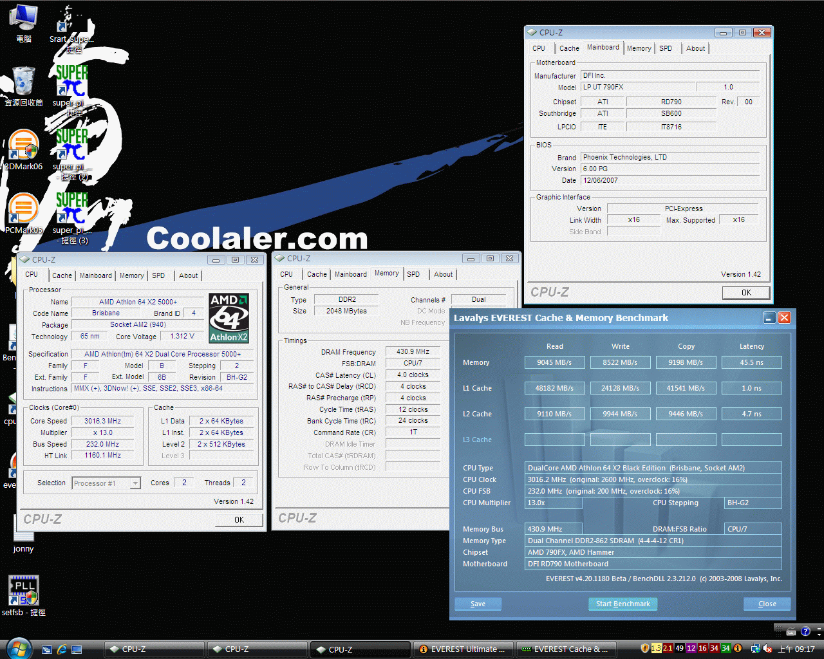
Task: Switch to EVEREST Cache & taskbar button
Action: click(566, 649)
